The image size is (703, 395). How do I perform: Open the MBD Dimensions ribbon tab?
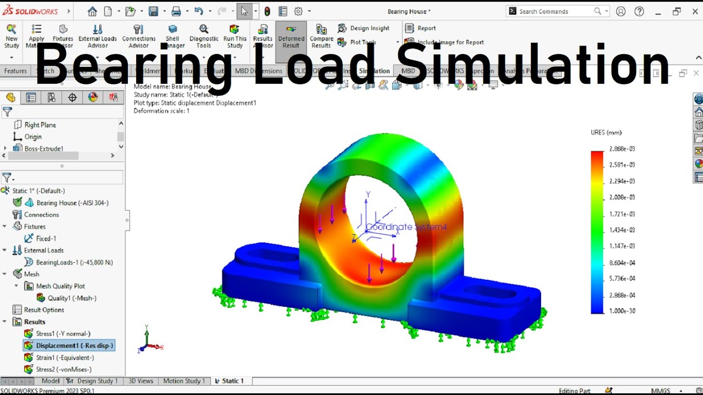coord(258,71)
